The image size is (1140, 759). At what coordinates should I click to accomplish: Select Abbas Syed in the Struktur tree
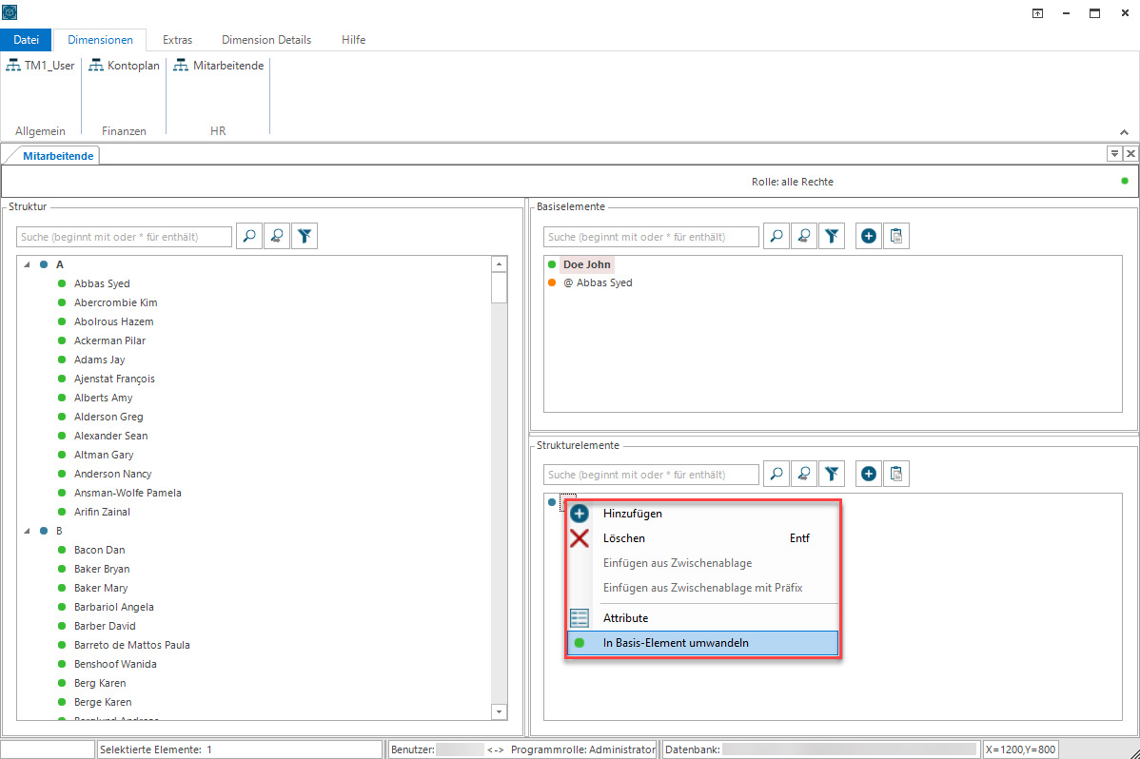102,283
